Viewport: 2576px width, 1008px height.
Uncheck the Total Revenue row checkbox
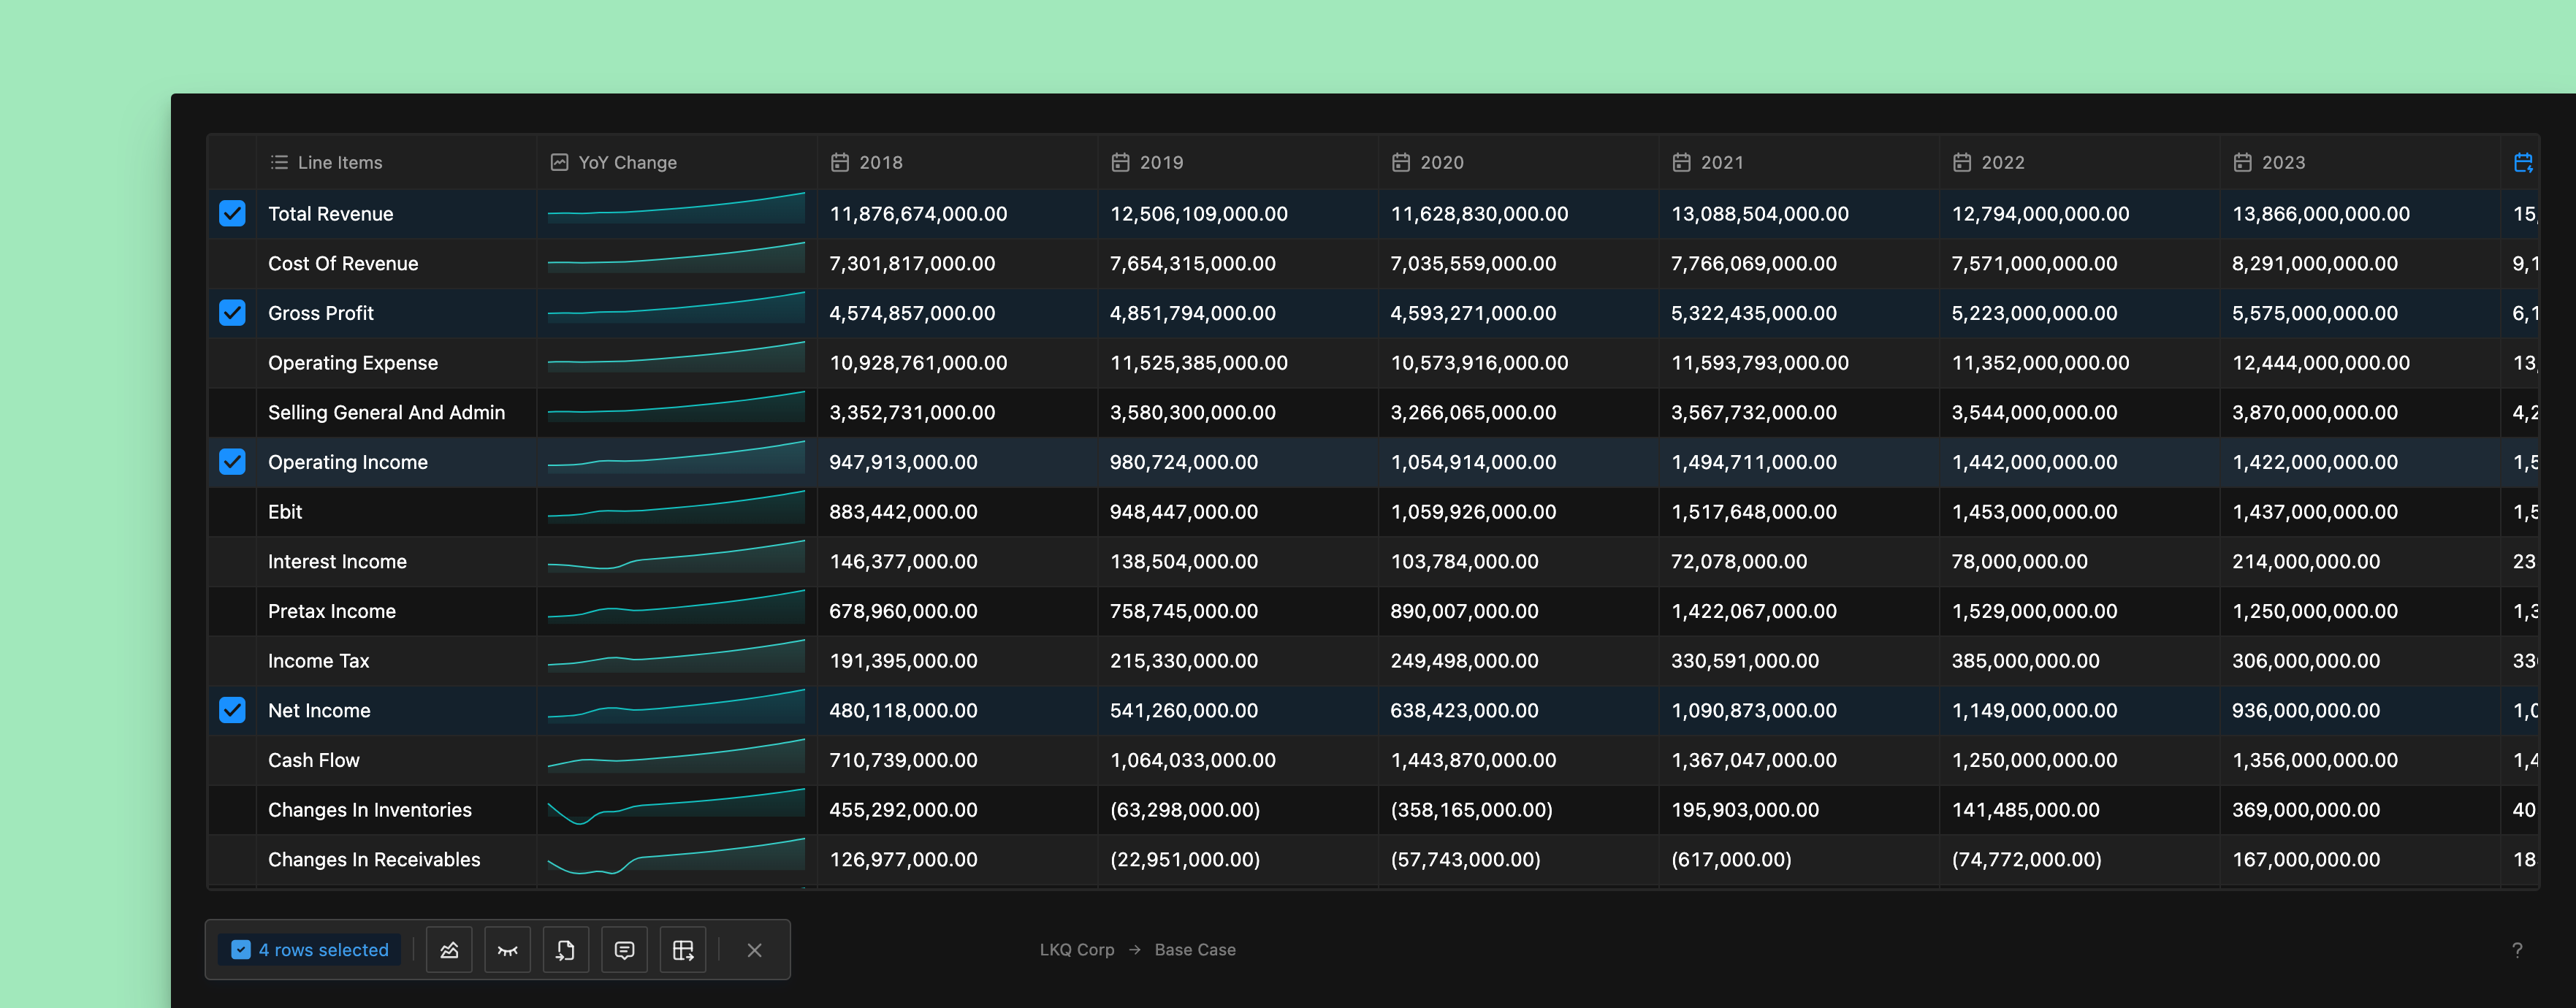[231, 213]
